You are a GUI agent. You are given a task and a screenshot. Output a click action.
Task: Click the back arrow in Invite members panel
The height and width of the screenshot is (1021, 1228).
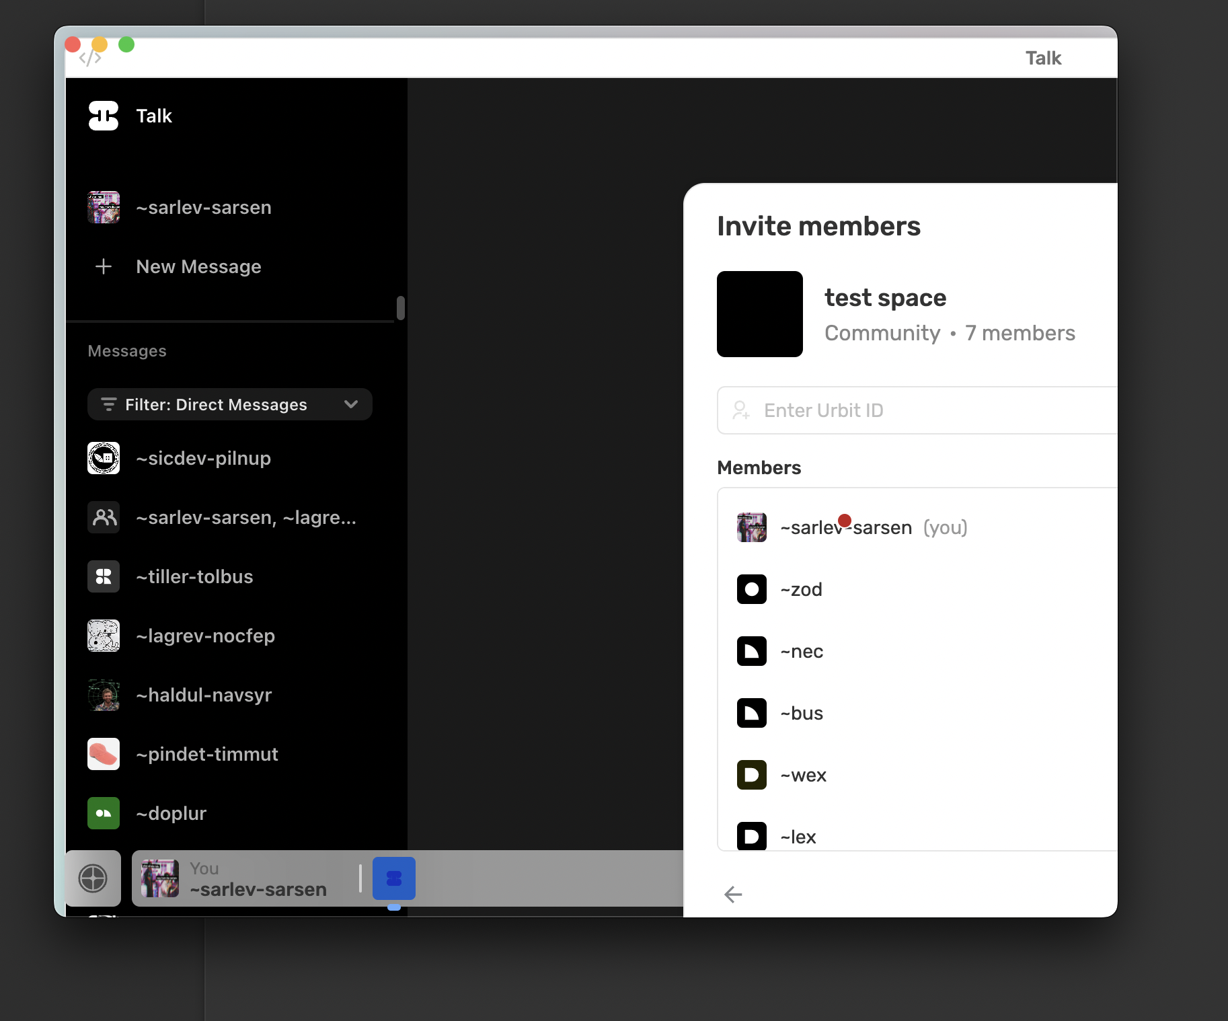pyautogui.click(x=734, y=895)
